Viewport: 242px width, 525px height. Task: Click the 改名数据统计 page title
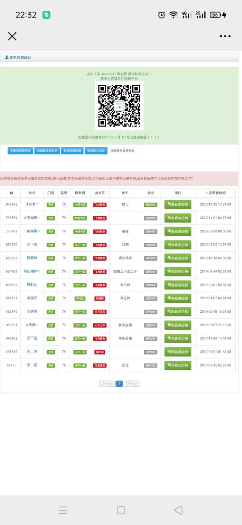[20, 57]
